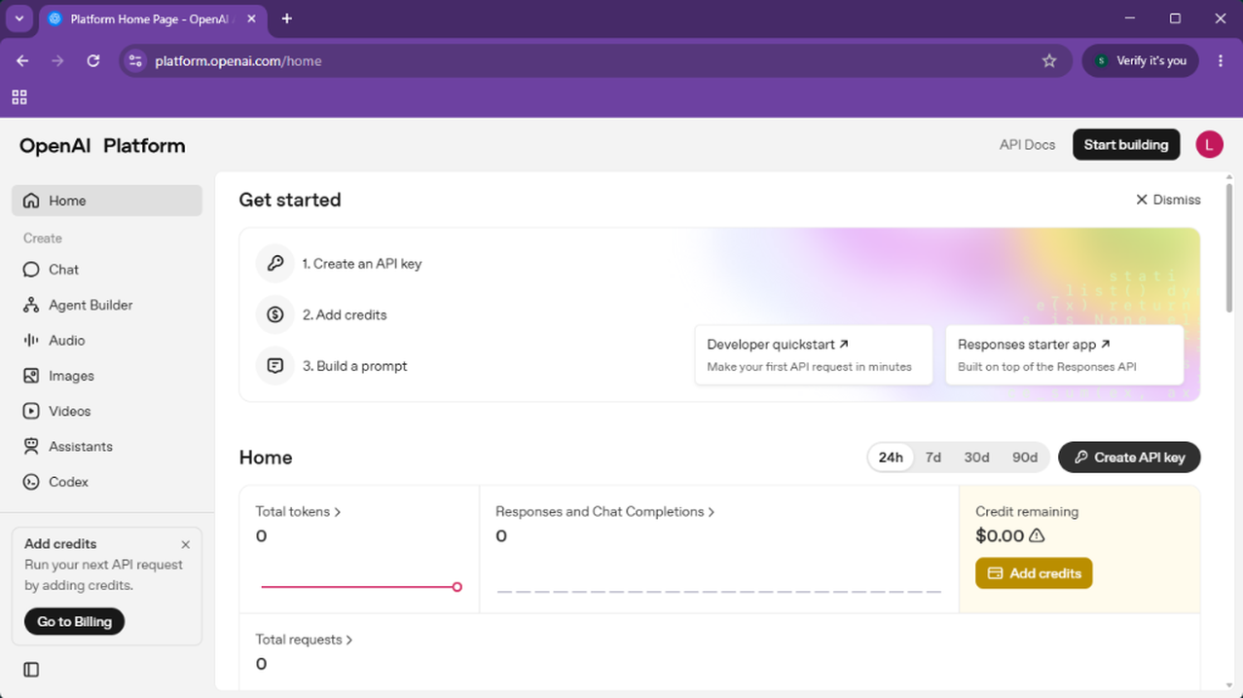The width and height of the screenshot is (1243, 698).
Task: Open a new browser tab
Action: point(286,18)
